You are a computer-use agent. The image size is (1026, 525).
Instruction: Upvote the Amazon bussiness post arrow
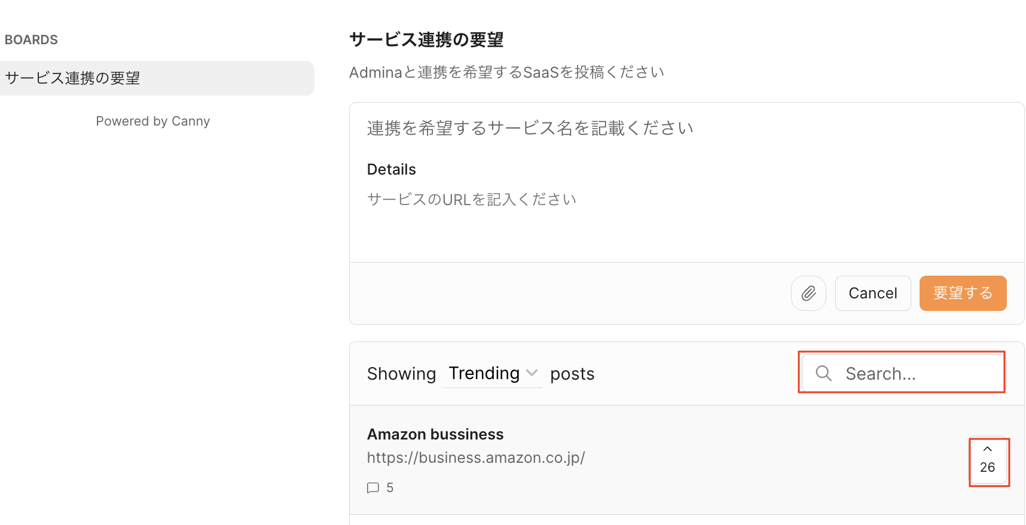click(x=988, y=449)
